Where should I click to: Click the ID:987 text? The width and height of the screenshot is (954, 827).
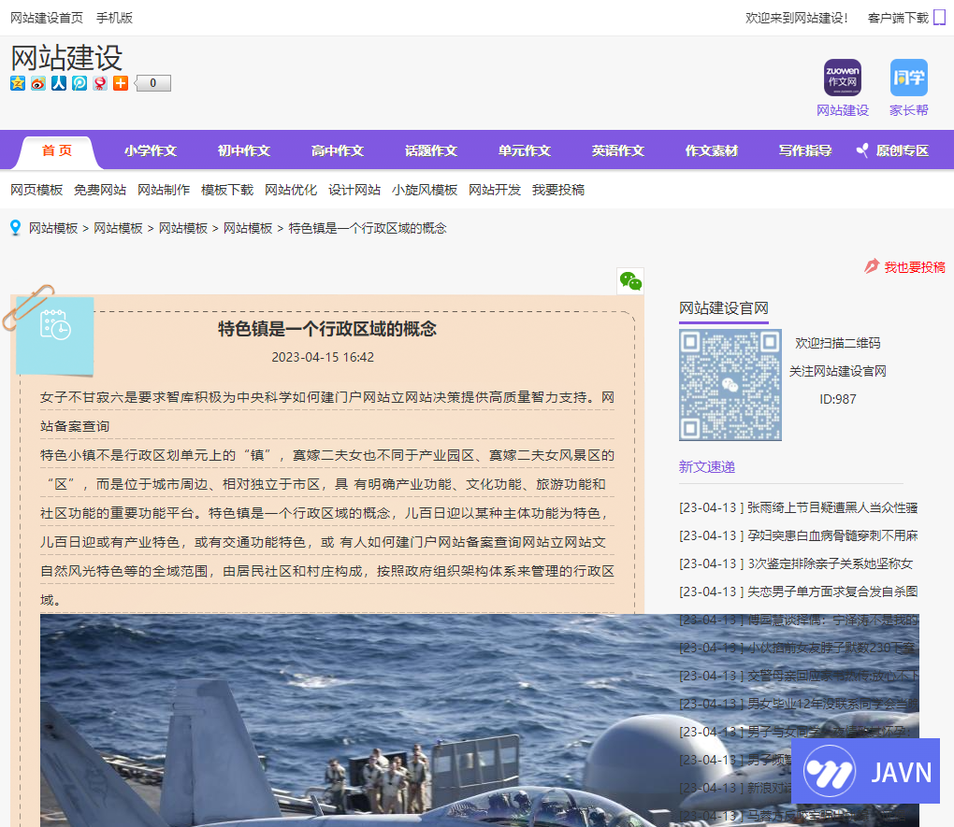click(x=838, y=399)
